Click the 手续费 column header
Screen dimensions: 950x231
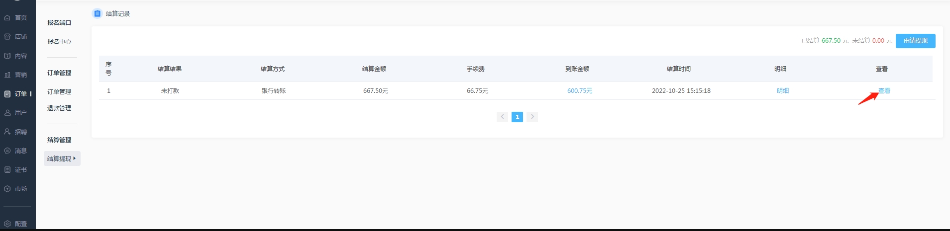coord(476,69)
